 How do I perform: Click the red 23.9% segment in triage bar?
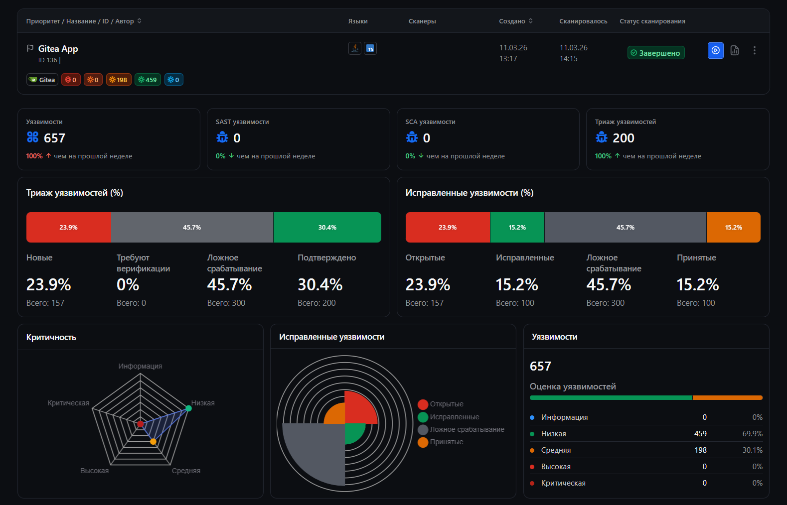(x=69, y=228)
